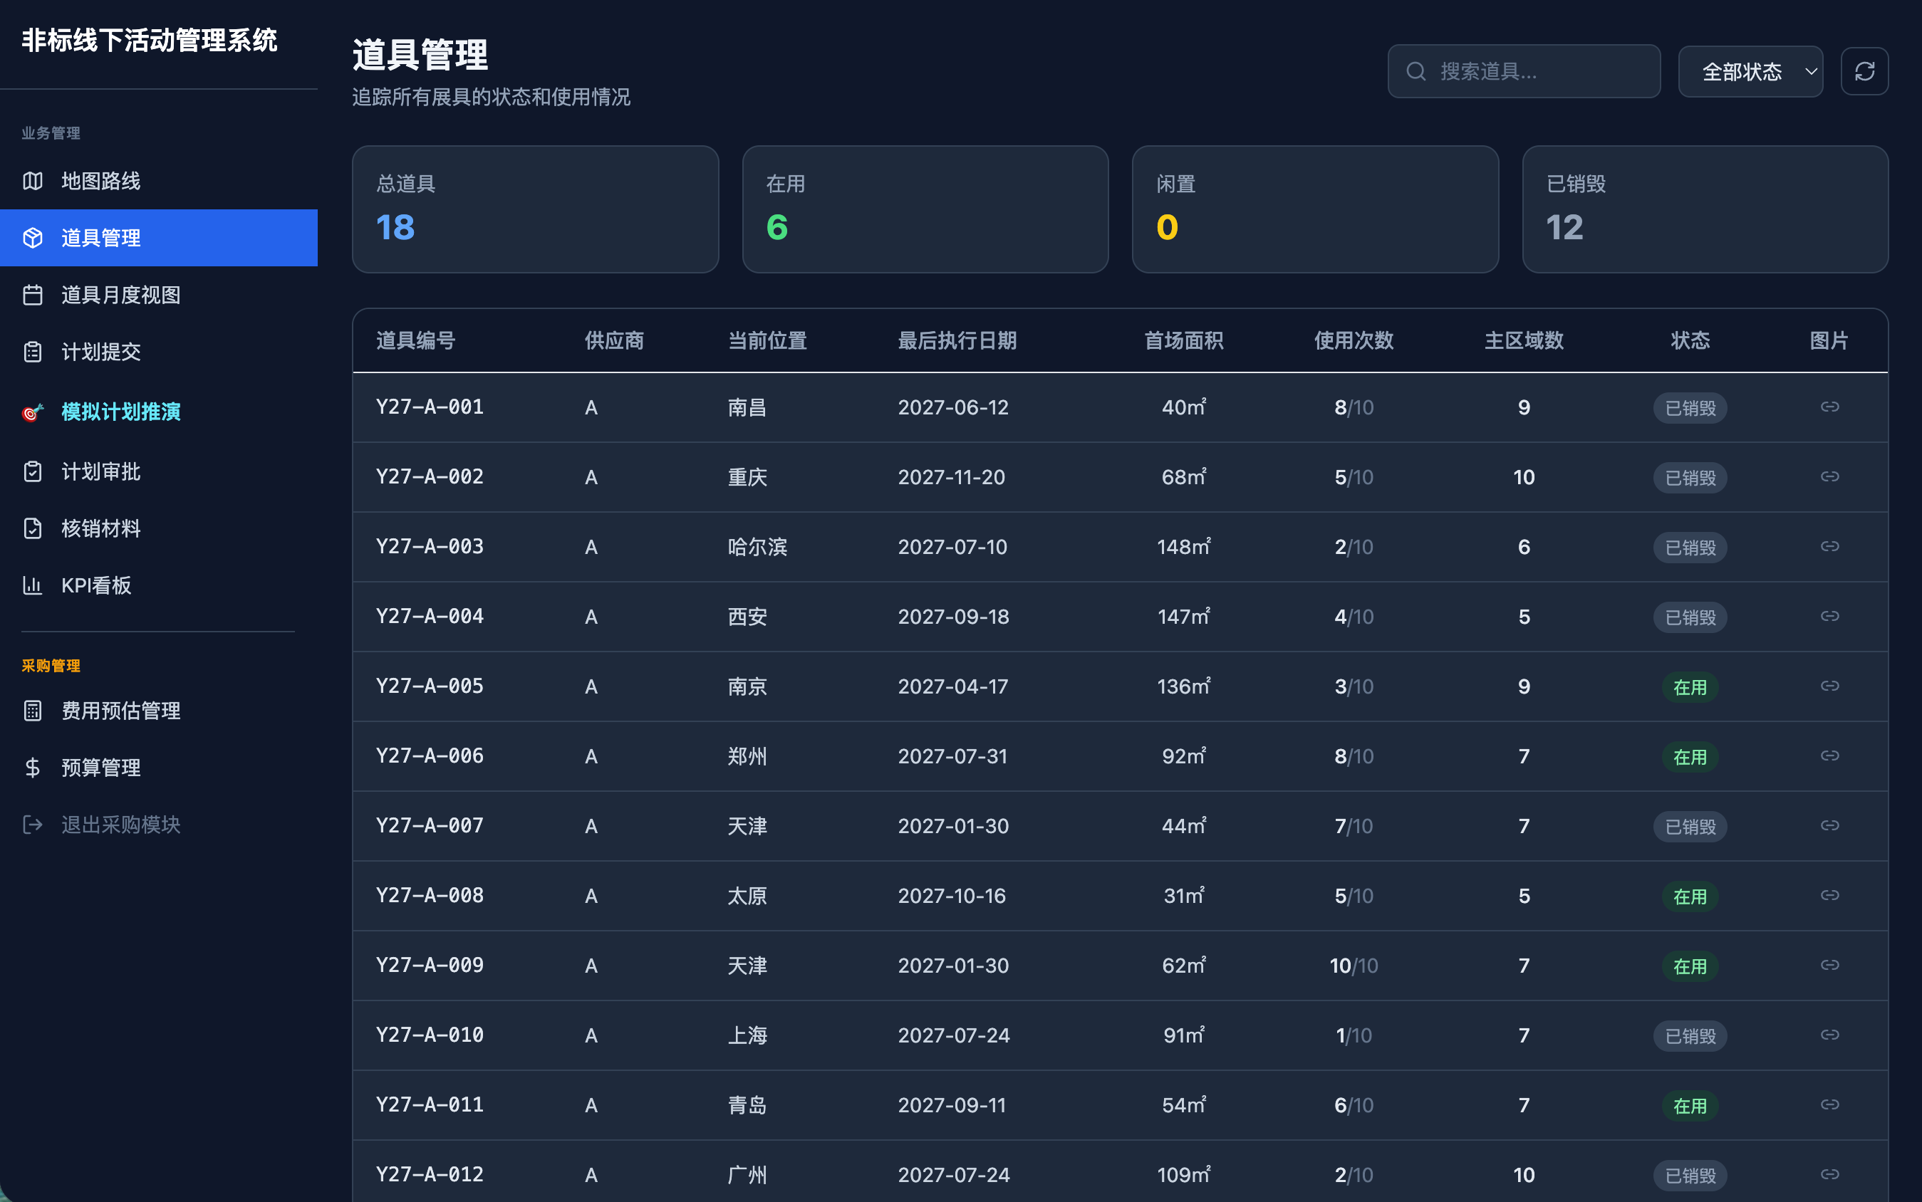
Task: Open image link for Y27-A-006
Action: tap(1829, 756)
